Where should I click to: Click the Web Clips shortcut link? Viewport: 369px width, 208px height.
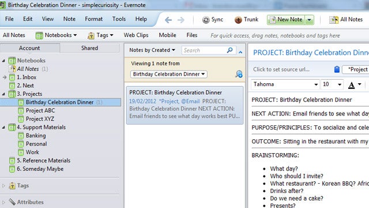(136, 35)
